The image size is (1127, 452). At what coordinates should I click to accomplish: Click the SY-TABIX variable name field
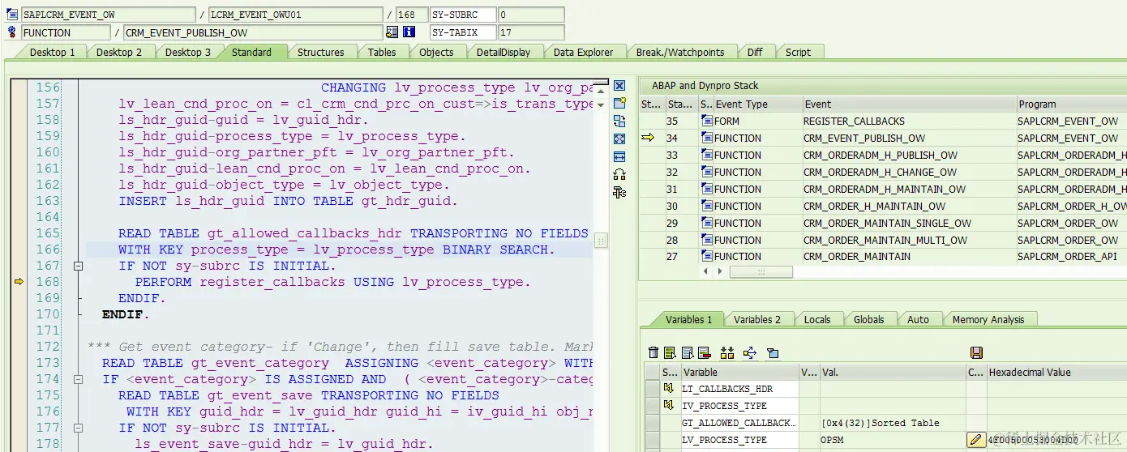coord(462,32)
